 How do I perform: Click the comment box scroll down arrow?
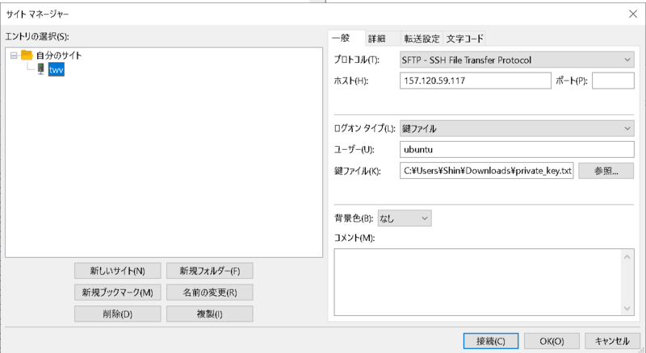(627, 308)
